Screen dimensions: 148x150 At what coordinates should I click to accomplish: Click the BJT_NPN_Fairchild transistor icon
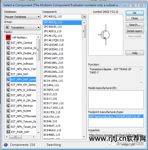pos(8,58)
